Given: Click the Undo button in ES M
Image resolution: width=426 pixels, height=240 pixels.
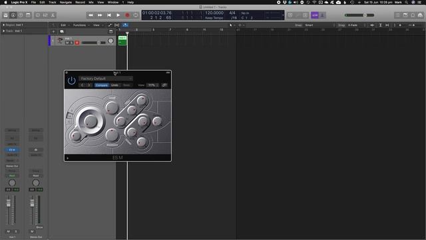Looking at the screenshot, I should pyautogui.click(x=114, y=85).
